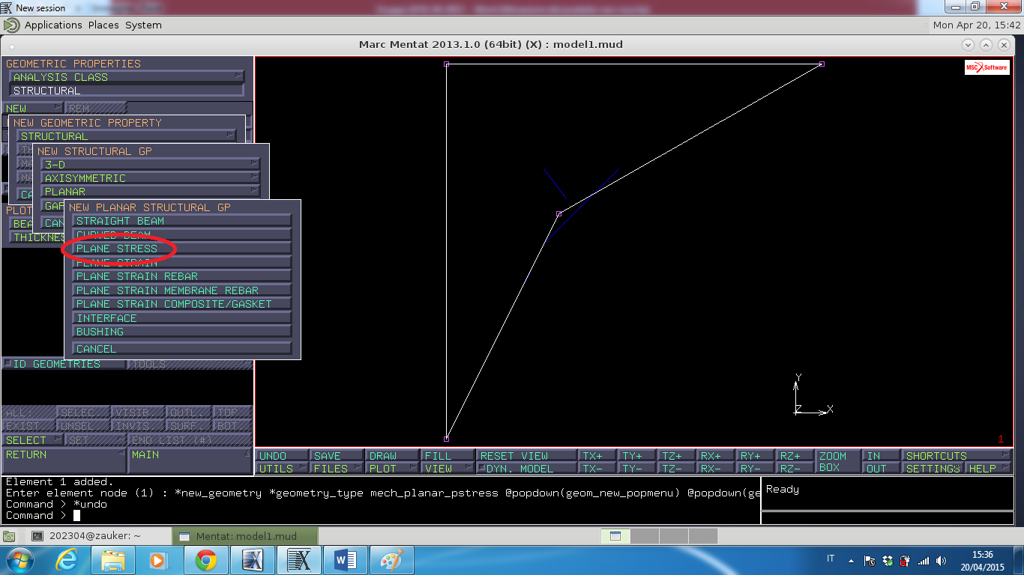Expand the STRUCTURAL submenu in New Geometric Property

(x=127, y=136)
